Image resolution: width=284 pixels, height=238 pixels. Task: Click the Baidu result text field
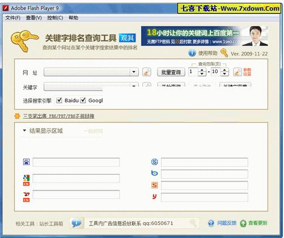pyautogui.click(x=76, y=162)
